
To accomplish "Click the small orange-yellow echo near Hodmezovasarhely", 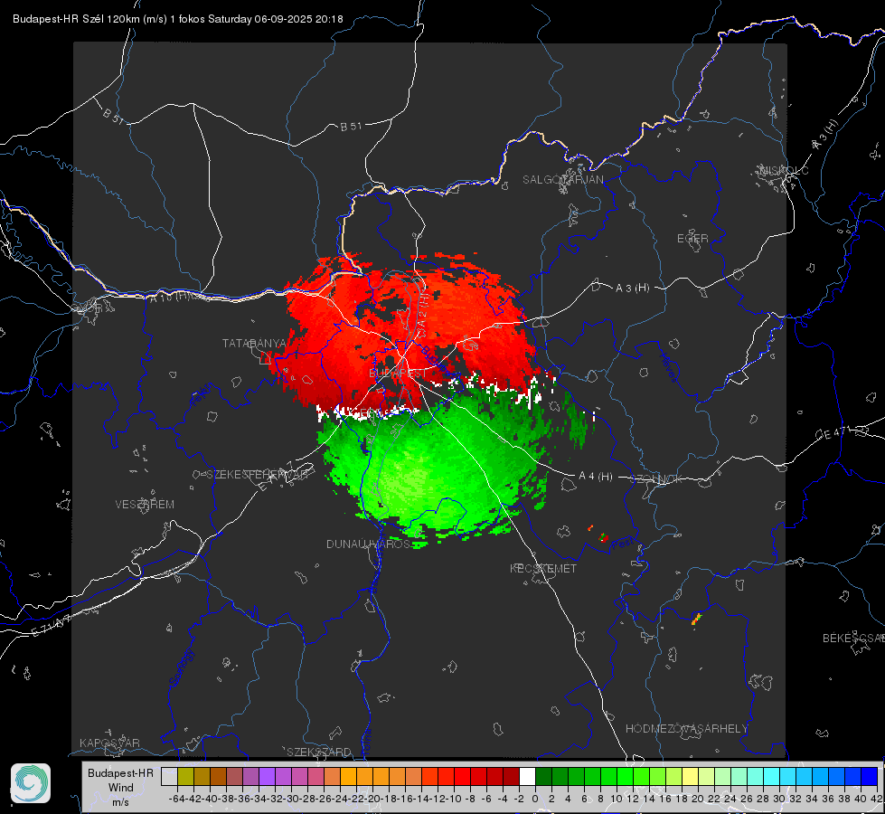I will click(696, 619).
